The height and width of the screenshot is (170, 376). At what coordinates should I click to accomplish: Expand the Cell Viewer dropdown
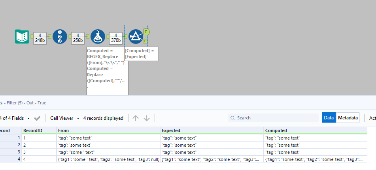pyautogui.click(x=65, y=118)
